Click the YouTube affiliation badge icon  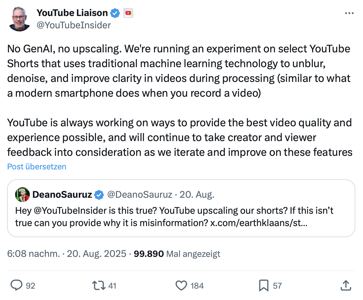pyautogui.click(x=128, y=13)
